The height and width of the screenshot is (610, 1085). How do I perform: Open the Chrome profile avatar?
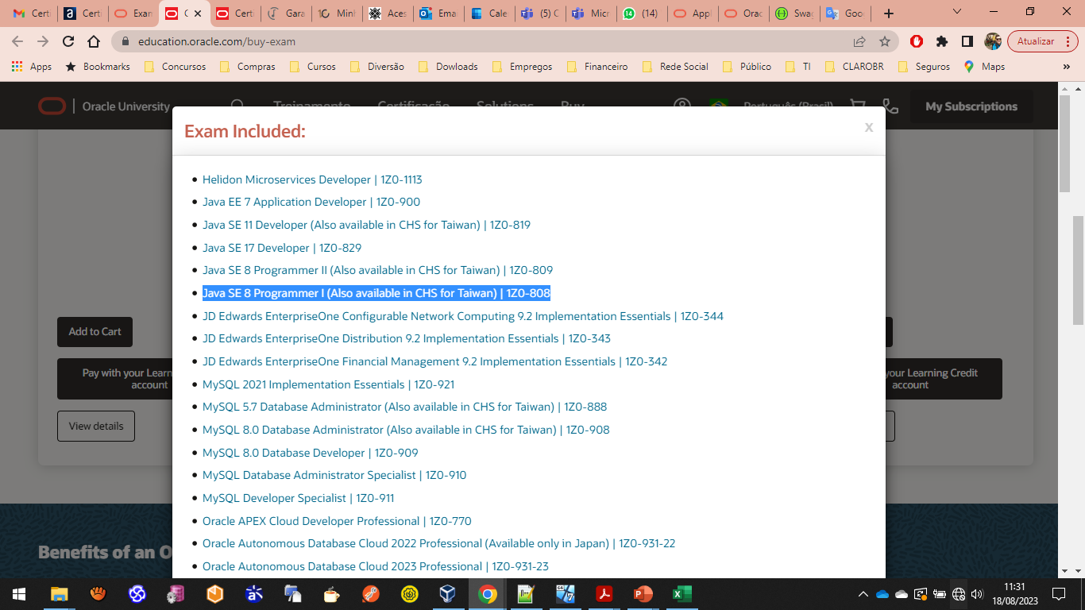(x=993, y=41)
